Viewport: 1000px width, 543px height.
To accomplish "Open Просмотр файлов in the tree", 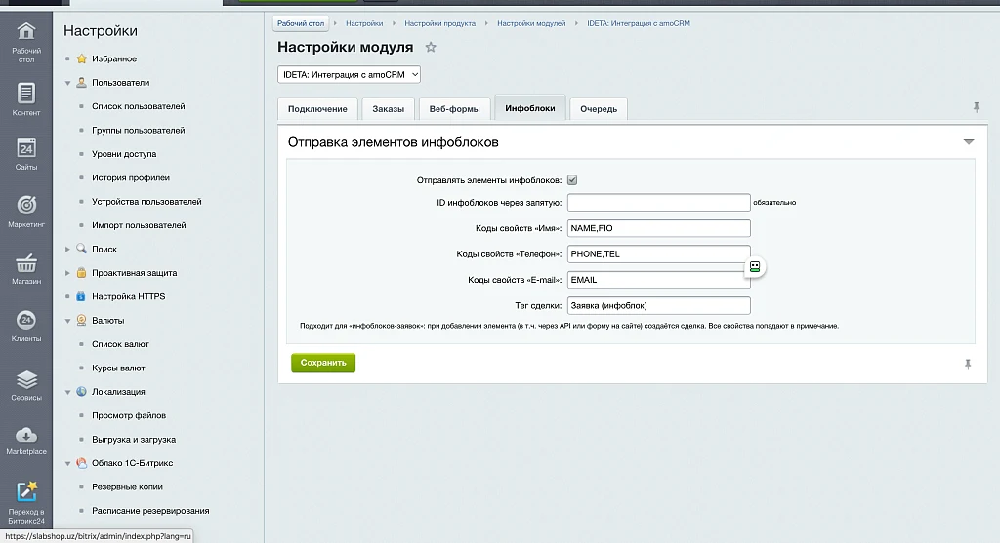I will 129,415.
